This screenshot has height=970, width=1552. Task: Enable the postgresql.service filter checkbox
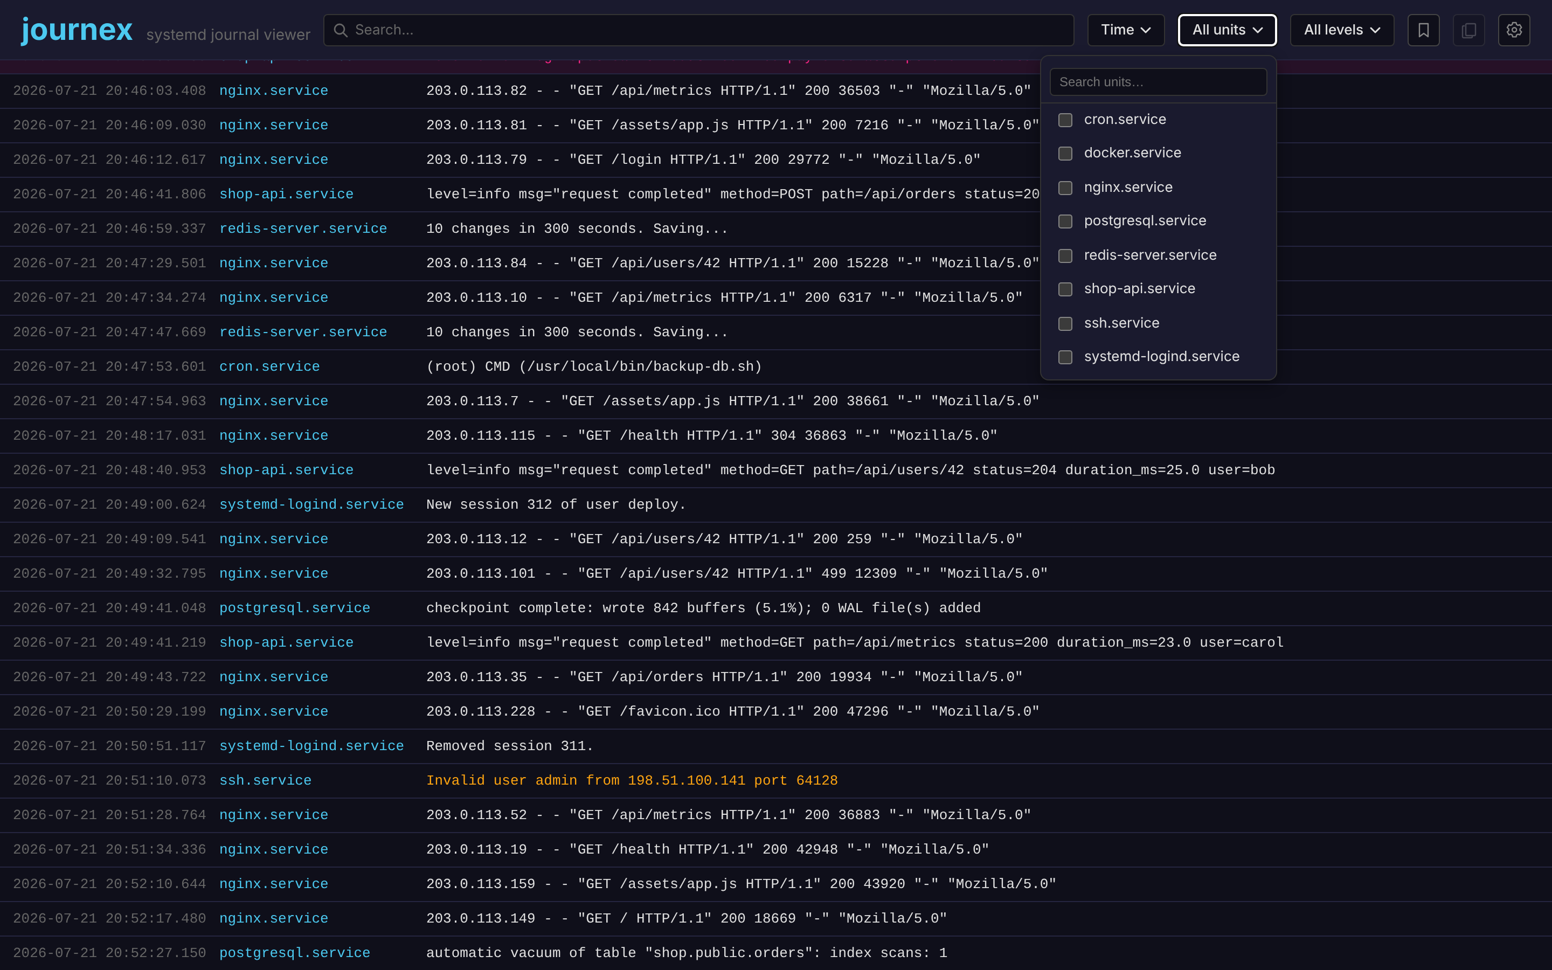coord(1065,221)
